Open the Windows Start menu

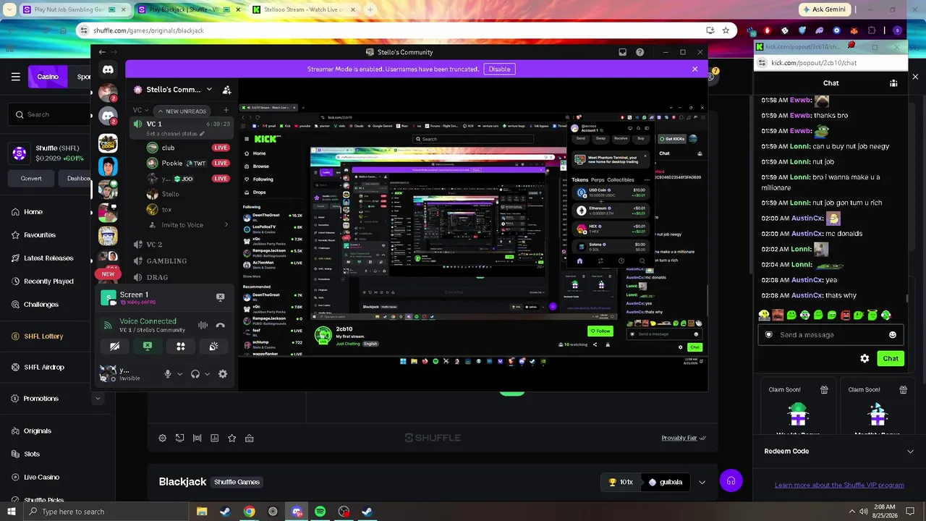[x=11, y=512]
